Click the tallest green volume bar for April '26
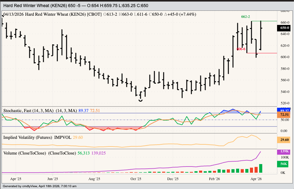The width and height of the screenshot is (294, 189). tap(261, 168)
